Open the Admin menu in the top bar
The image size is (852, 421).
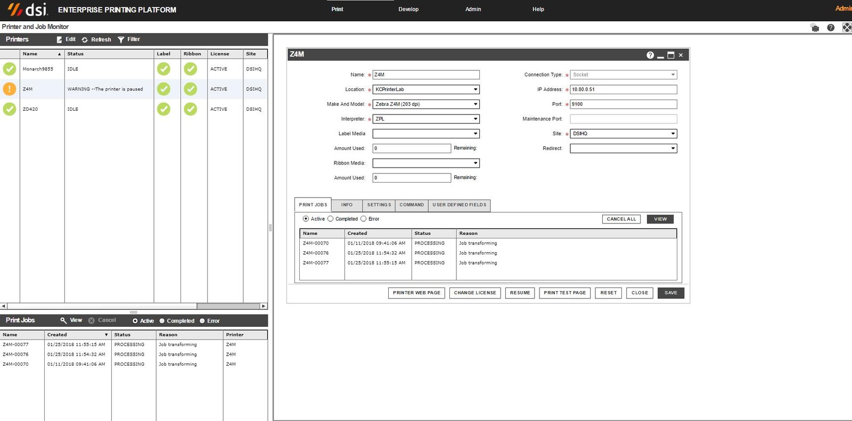click(x=473, y=9)
